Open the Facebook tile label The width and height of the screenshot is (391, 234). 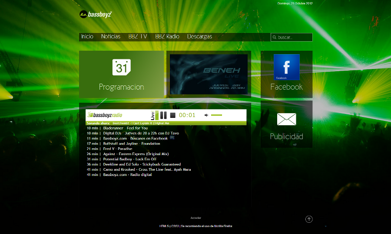click(x=287, y=87)
